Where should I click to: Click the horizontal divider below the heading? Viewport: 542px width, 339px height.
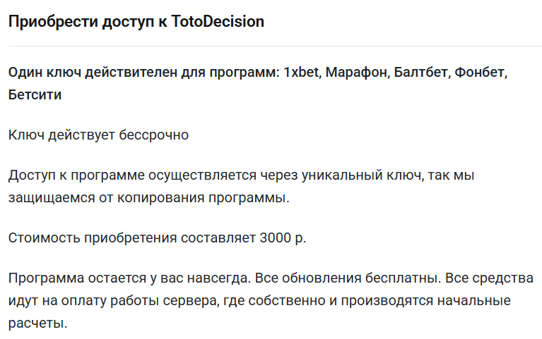pos(271,47)
